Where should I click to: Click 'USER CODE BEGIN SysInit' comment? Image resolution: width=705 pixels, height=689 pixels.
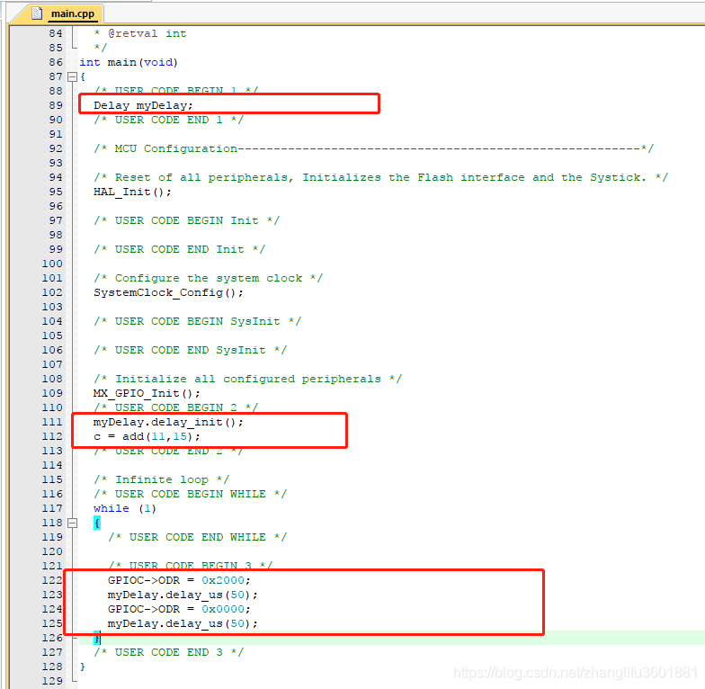197,322
